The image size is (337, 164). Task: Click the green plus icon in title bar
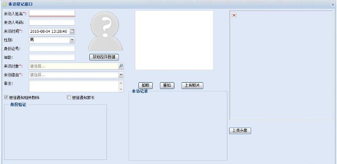(x=4, y=4)
